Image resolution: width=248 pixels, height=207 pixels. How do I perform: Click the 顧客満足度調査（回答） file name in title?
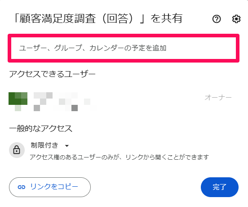click(x=79, y=19)
